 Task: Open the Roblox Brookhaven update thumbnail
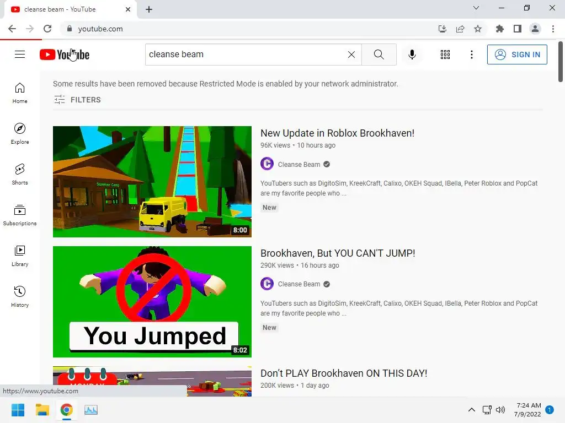click(152, 182)
